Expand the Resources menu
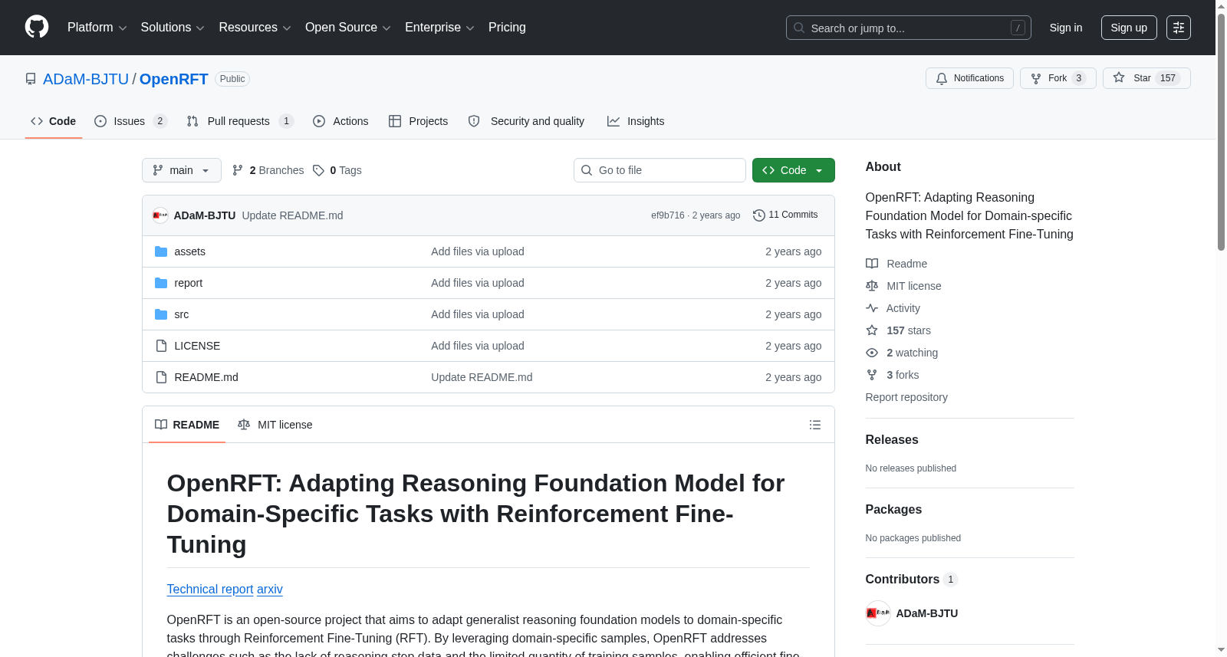This screenshot has width=1227, height=657. [x=255, y=28]
